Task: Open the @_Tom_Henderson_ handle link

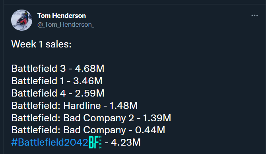Action: [66, 25]
